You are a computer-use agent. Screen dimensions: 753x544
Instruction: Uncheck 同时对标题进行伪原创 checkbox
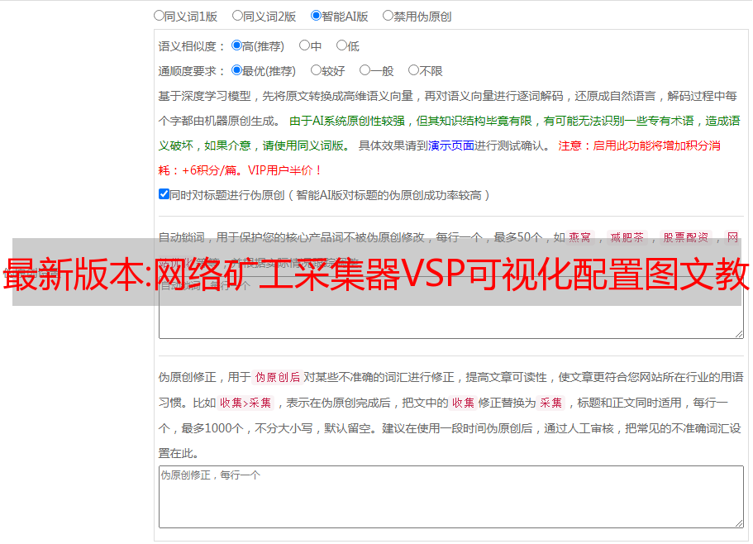164,194
